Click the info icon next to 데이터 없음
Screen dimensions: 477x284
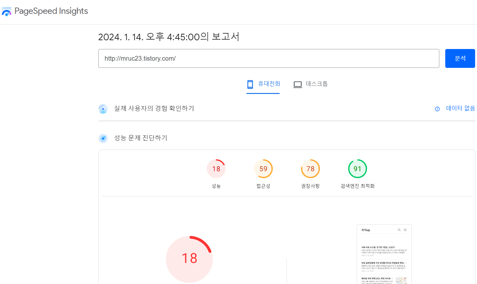pyautogui.click(x=437, y=109)
